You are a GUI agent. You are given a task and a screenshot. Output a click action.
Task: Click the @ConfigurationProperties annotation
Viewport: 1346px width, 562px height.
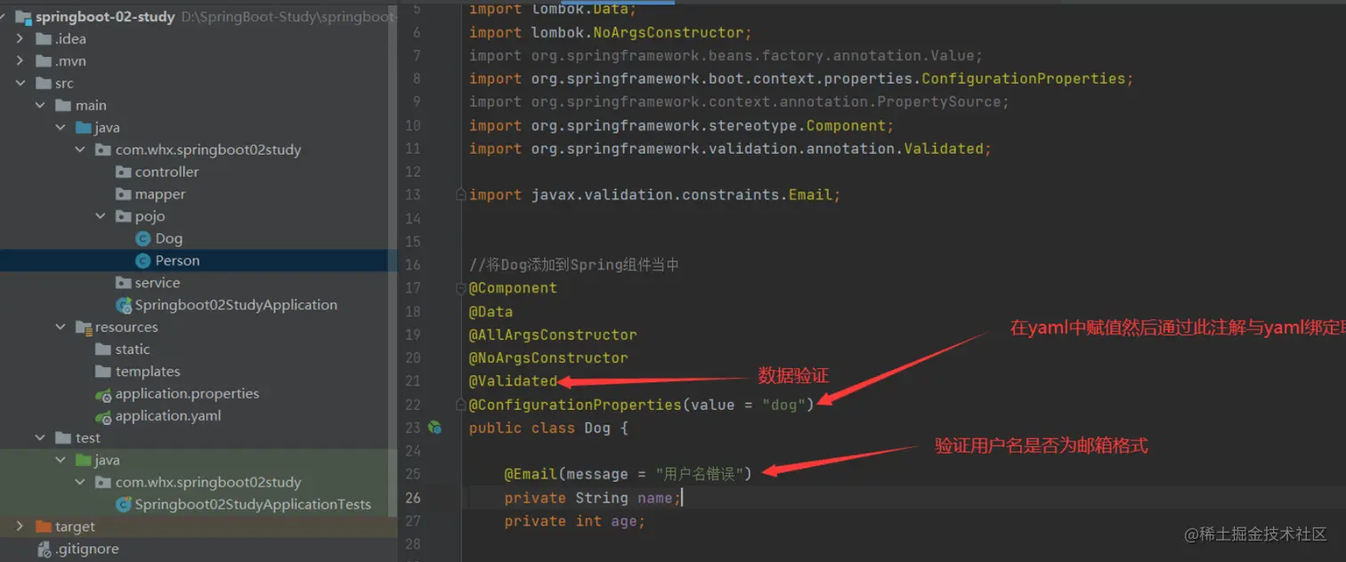click(575, 405)
